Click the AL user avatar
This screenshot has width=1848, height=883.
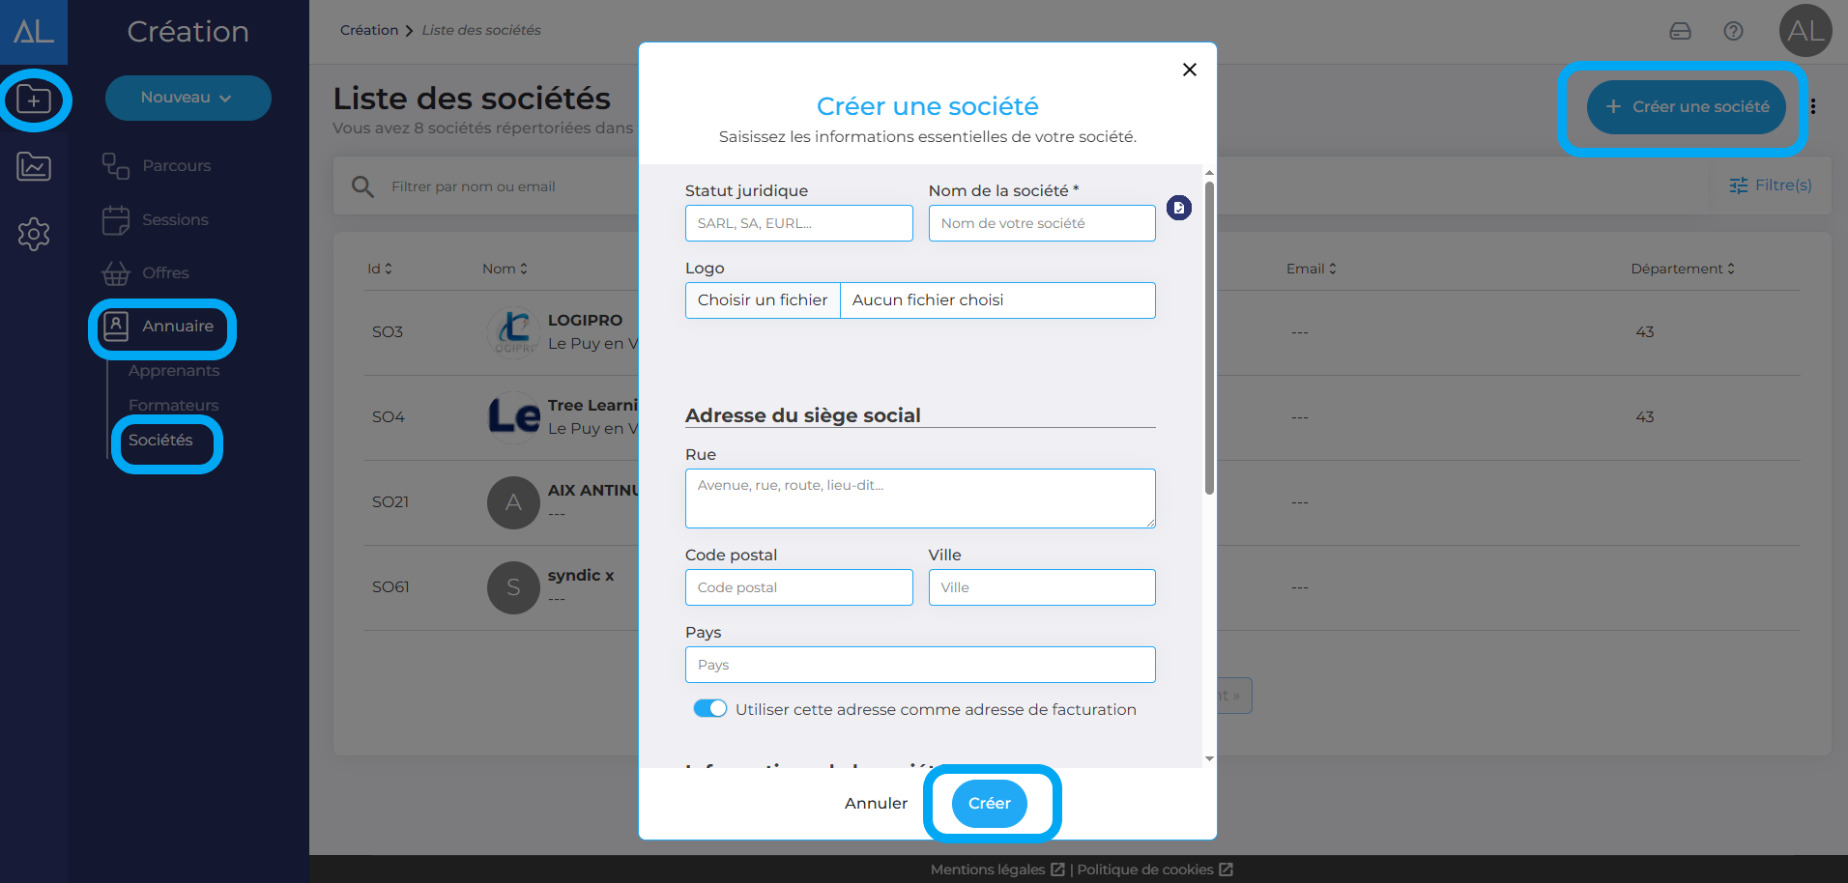[1805, 31]
